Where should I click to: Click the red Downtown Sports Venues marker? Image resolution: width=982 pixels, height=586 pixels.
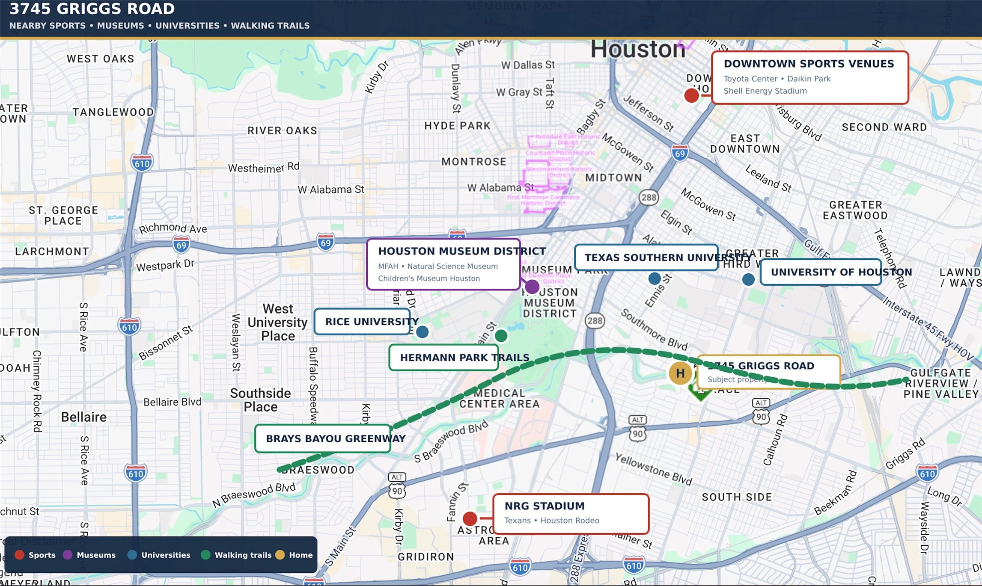click(x=691, y=95)
